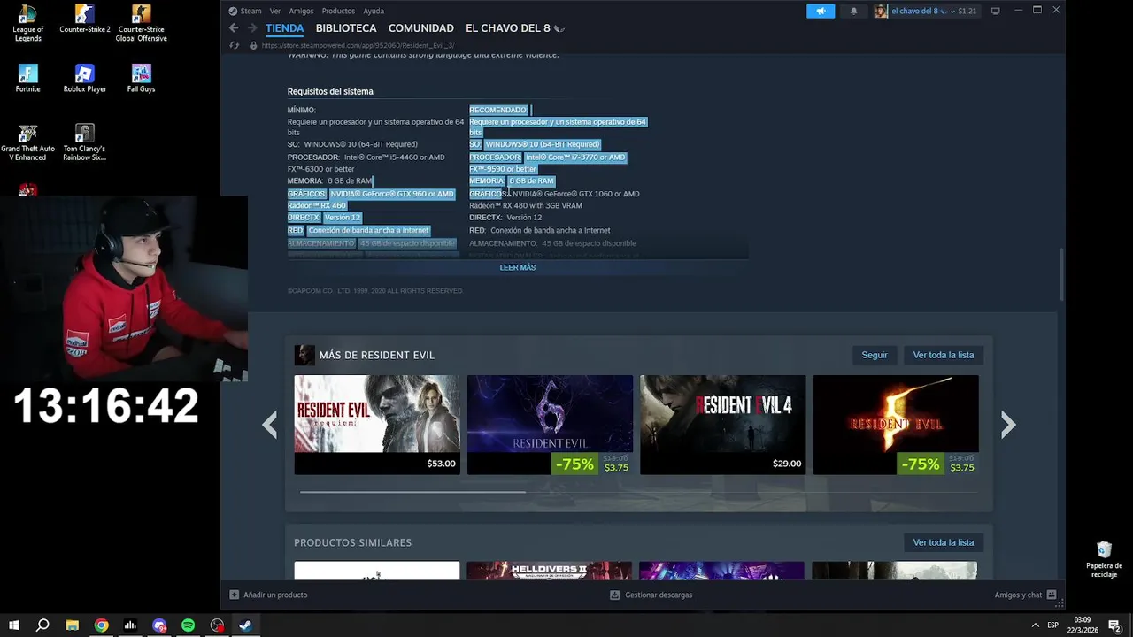
Task: Open the Amigos menu
Action: tap(301, 11)
